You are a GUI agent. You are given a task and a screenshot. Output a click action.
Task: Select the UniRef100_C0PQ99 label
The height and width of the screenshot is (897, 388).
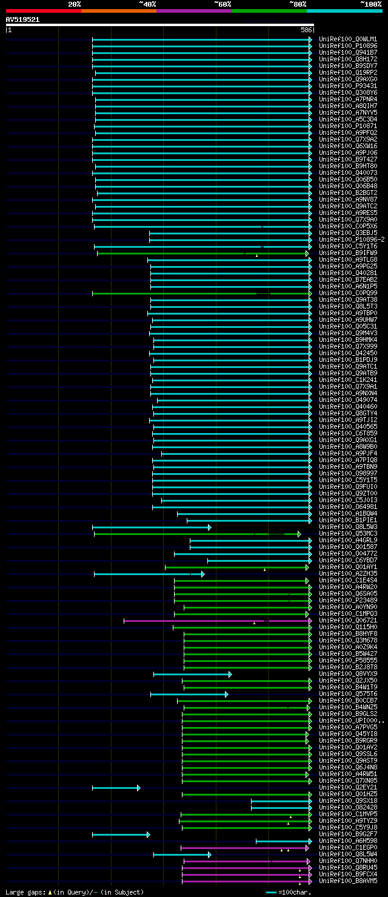[348, 293]
